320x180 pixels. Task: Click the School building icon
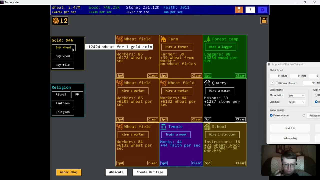tap(207, 127)
